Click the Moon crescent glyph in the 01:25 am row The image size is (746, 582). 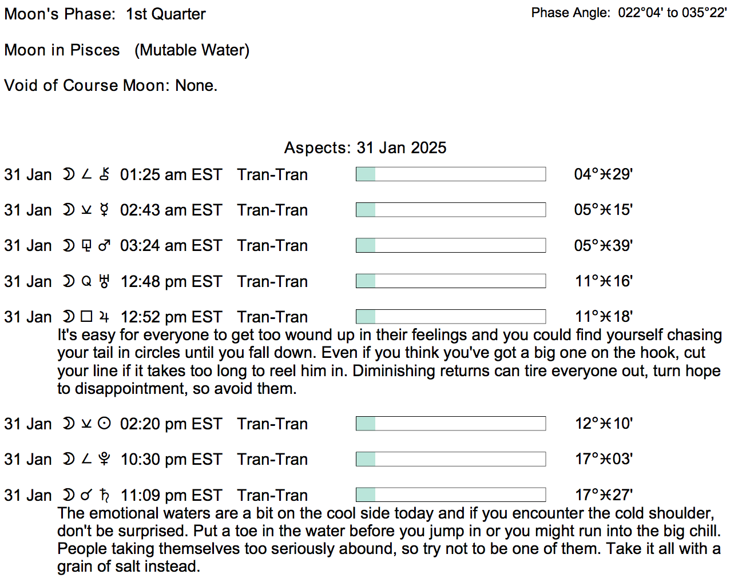[69, 174]
